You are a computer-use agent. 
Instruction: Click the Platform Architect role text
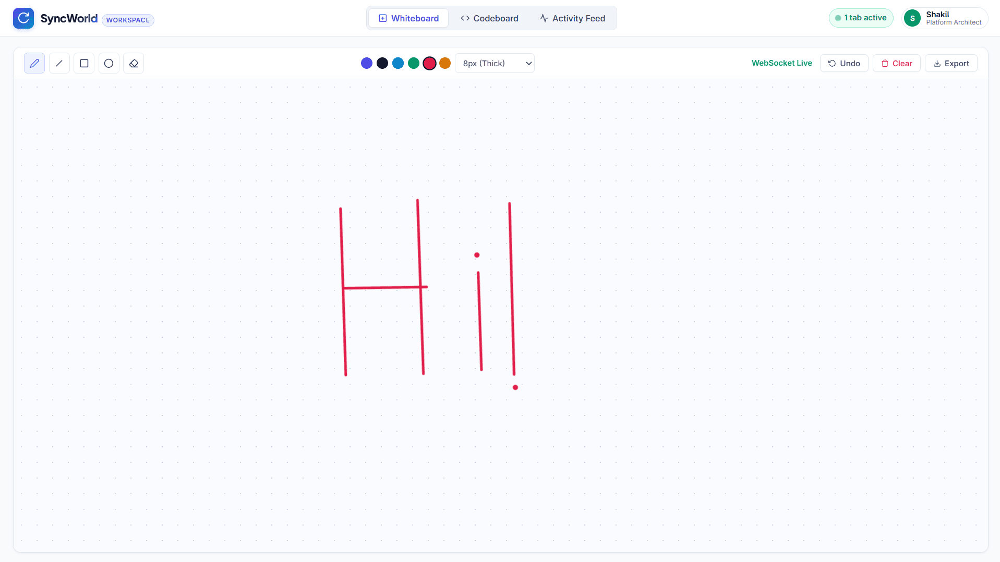coord(954,22)
